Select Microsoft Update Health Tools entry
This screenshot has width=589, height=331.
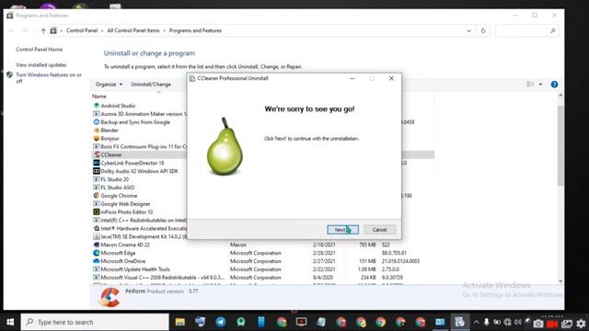(135, 269)
